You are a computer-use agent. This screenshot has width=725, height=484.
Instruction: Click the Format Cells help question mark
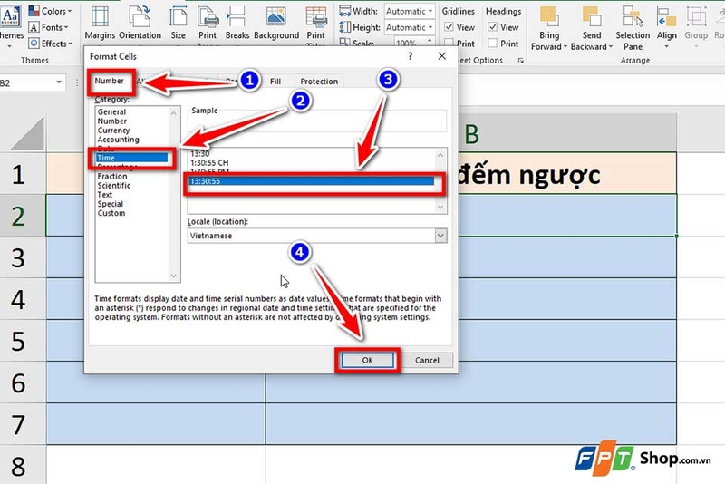411,56
